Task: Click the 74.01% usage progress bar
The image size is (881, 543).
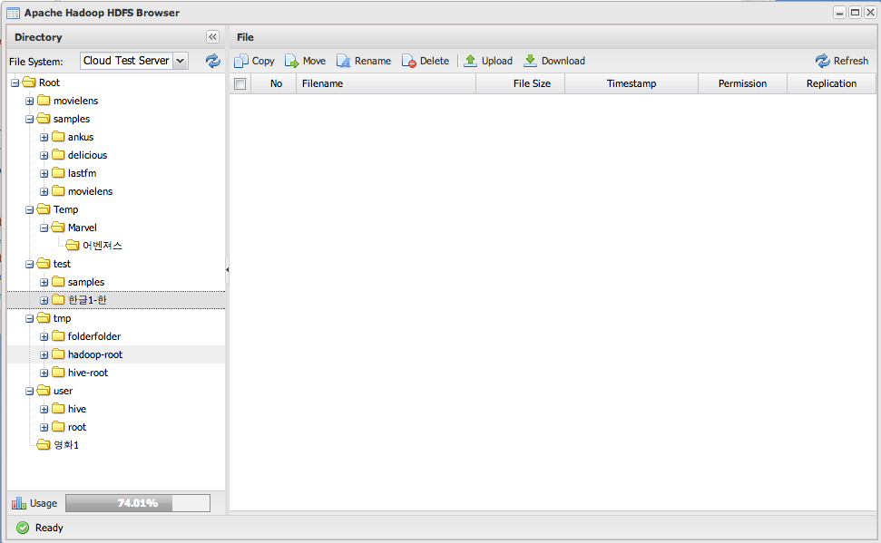Action: point(138,502)
